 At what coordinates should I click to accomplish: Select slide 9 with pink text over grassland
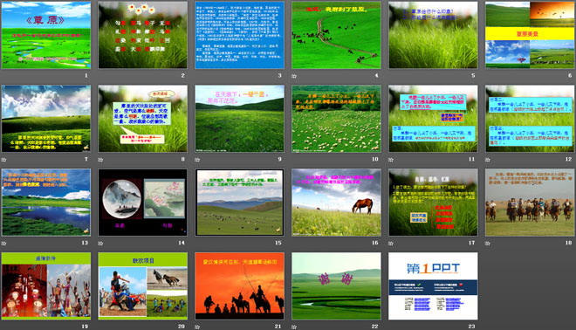tap(239, 119)
